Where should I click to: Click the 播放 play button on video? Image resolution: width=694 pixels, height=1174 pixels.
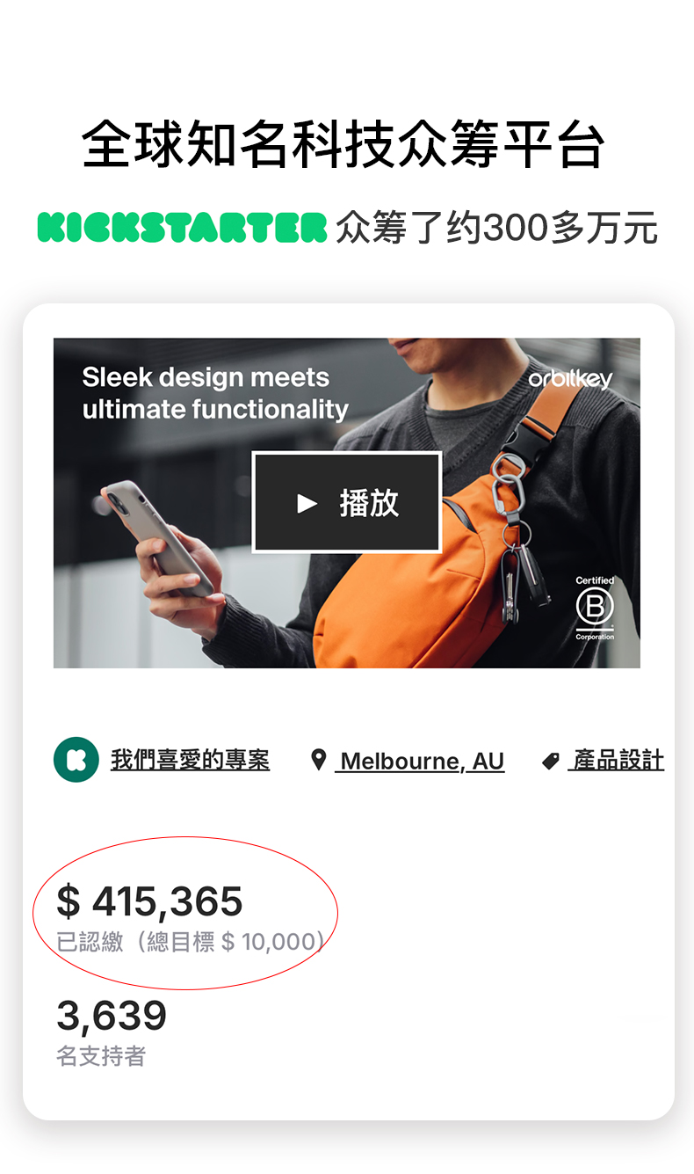tap(347, 502)
